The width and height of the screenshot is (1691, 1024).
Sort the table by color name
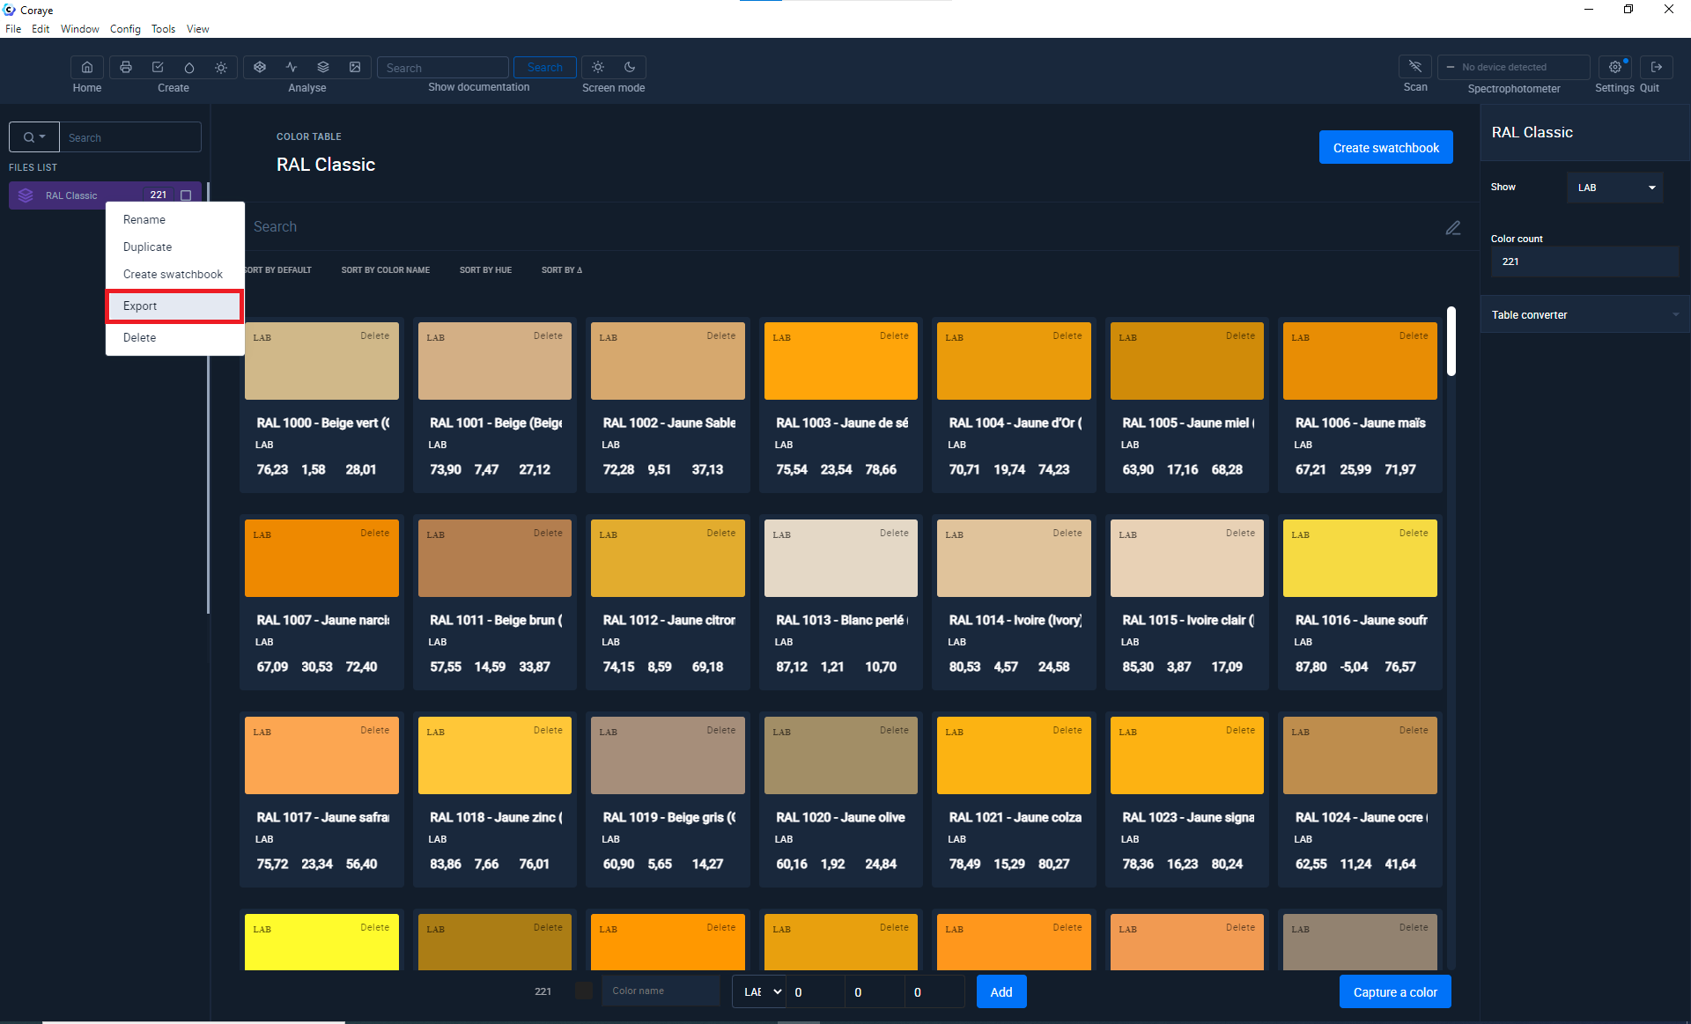pos(386,270)
